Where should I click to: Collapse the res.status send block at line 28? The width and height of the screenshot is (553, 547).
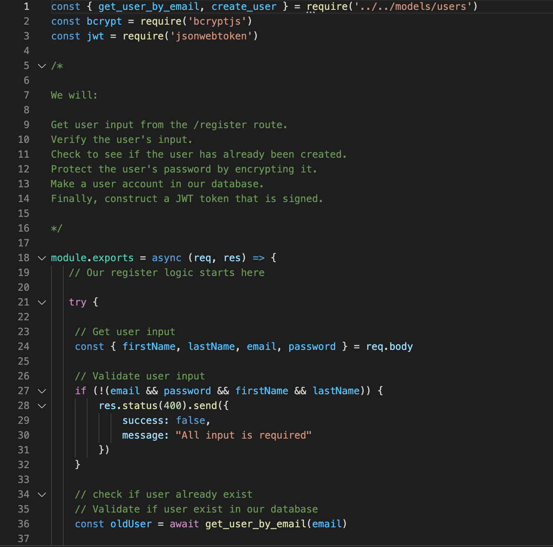(x=42, y=406)
